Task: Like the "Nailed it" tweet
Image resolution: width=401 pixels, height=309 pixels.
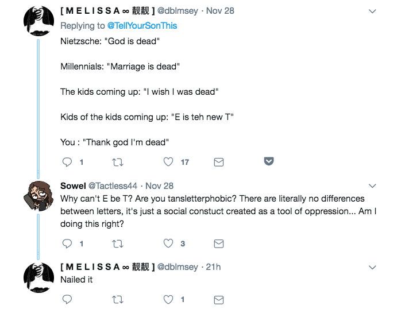Action: click(x=168, y=299)
